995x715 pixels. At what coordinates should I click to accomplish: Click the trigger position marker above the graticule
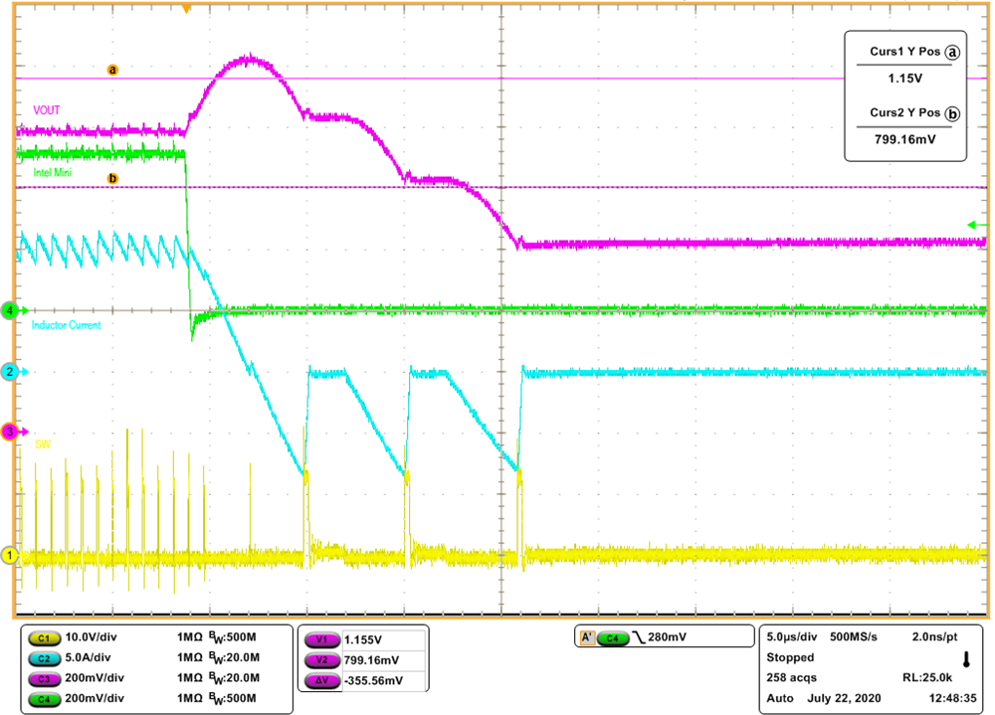point(185,8)
